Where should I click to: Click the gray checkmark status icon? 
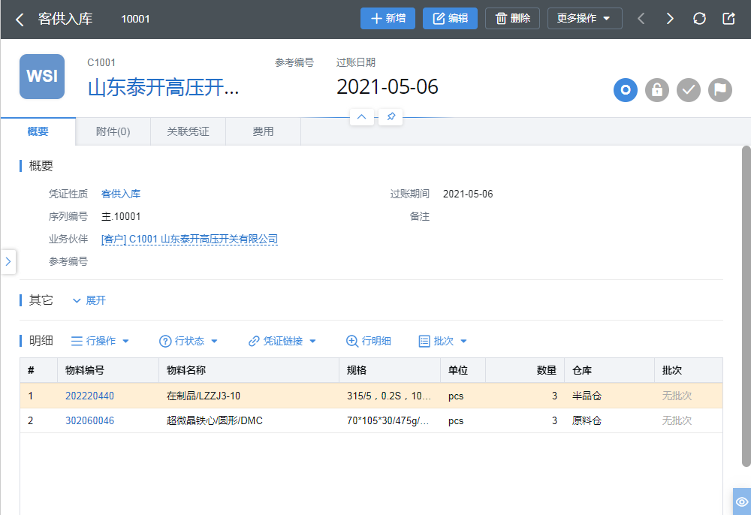689,90
